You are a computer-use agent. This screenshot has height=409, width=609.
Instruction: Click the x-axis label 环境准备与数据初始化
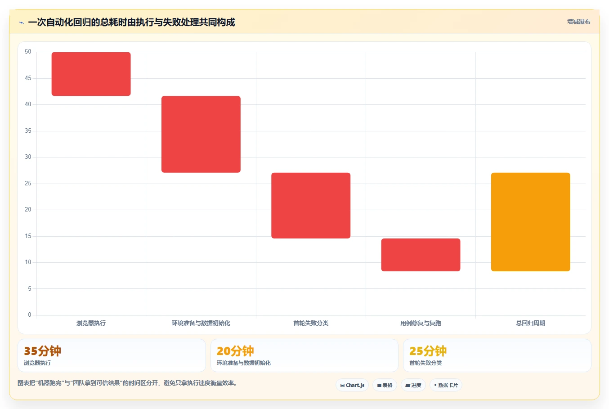(x=201, y=323)
